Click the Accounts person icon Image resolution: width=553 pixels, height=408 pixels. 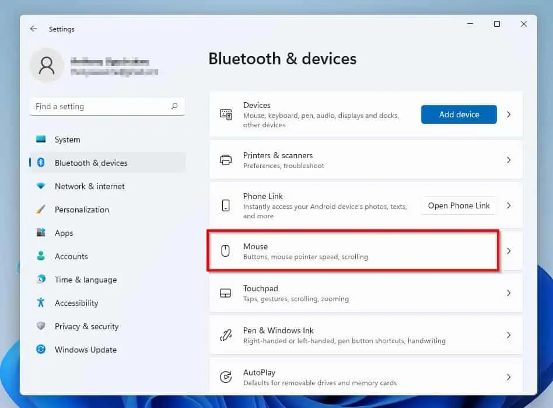[41, 256]
